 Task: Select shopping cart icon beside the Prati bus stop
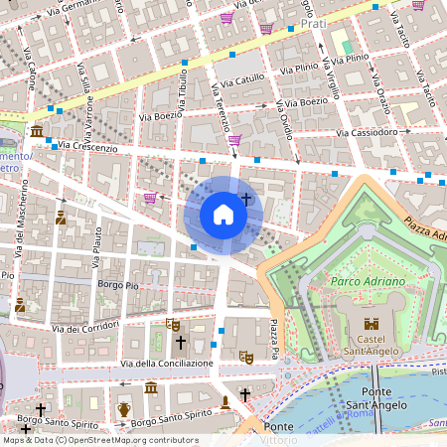click(266, 29)
